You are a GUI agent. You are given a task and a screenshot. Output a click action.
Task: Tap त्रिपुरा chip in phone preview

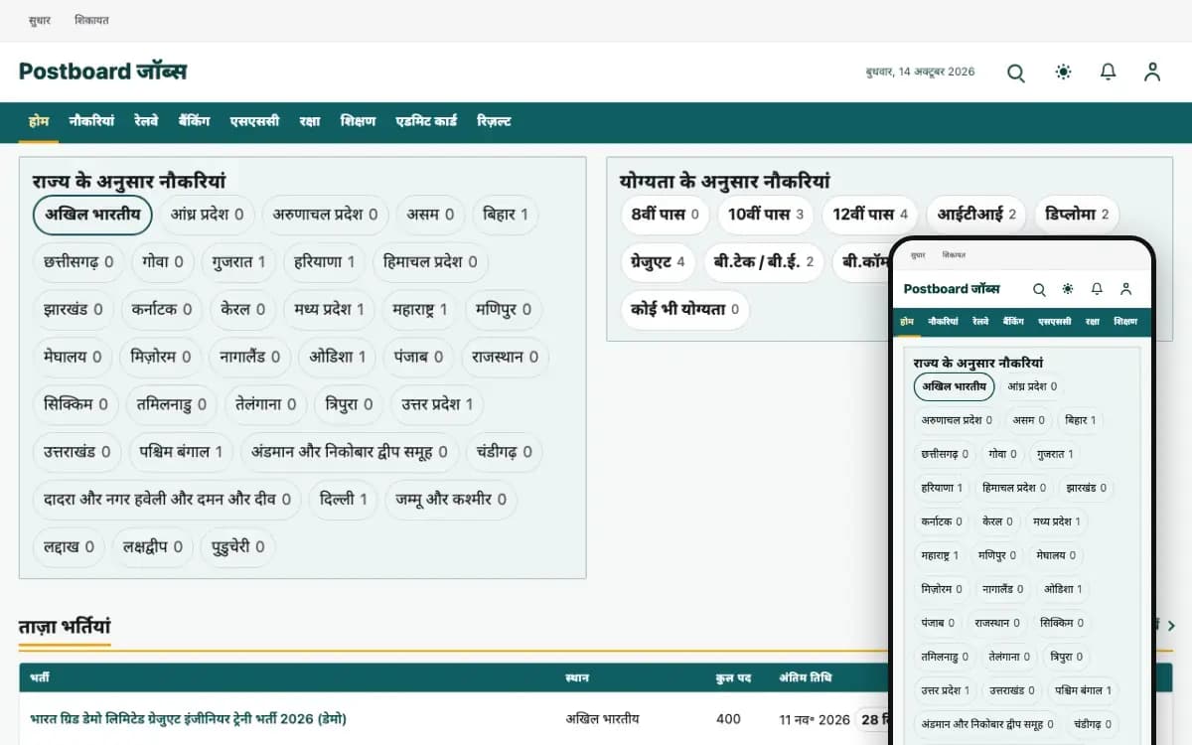(1068, 657)
